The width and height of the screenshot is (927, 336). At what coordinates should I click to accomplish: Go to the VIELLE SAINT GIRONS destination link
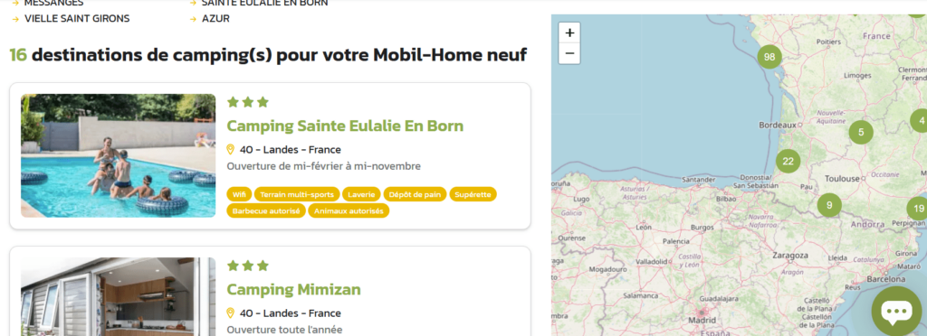(77, 18)
